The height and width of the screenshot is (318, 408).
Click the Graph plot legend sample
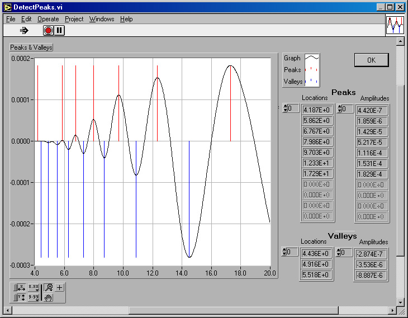312,58
